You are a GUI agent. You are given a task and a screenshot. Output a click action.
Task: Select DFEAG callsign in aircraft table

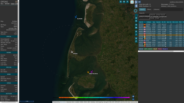pos(148,24)
